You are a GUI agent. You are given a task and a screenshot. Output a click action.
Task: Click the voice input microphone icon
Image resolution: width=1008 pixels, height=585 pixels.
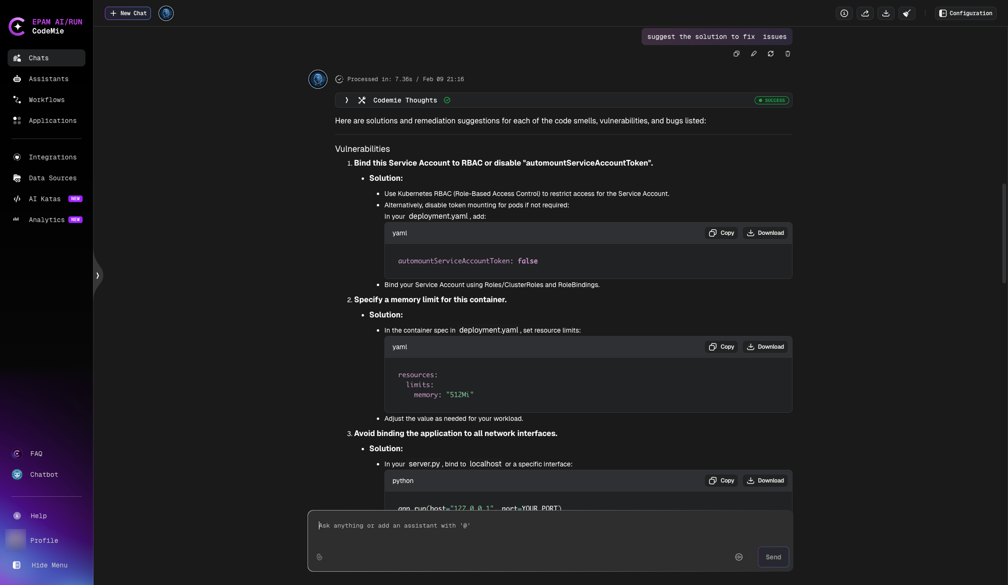(739, 557)
